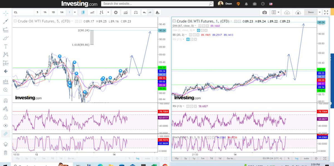Image resolution: width=334 pixels, height=166 pixels.
Task: Open the portfolio briefcase icon
Action: click(x=254, y=4)
